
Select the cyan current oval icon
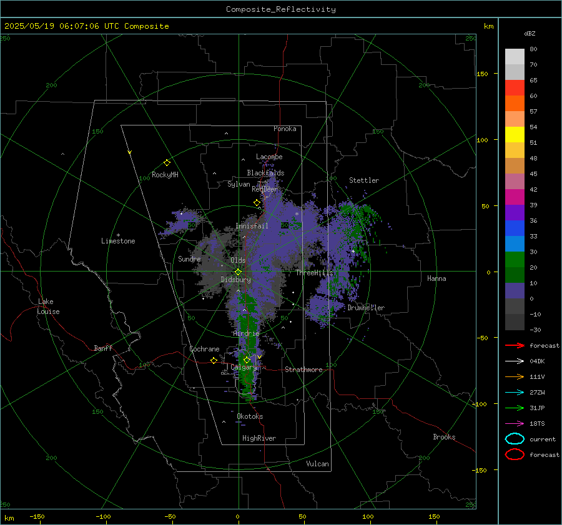click(x=515, y=439)
